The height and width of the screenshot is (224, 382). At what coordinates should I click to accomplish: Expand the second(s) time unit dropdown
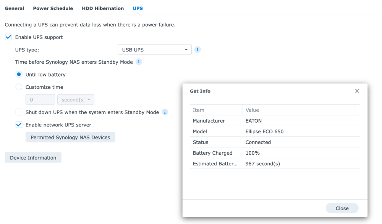point(76,100)
